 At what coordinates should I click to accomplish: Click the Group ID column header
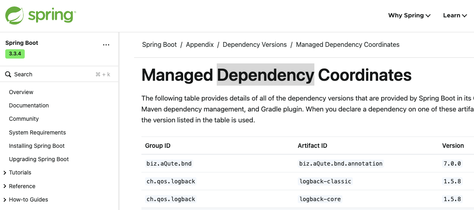158,146
